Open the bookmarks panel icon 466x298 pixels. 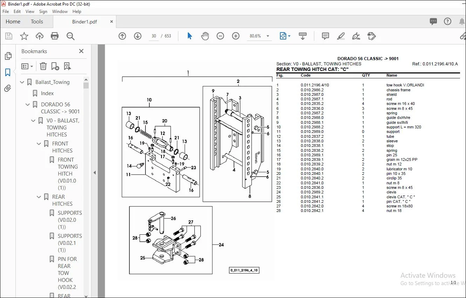(x=8, y=72)
